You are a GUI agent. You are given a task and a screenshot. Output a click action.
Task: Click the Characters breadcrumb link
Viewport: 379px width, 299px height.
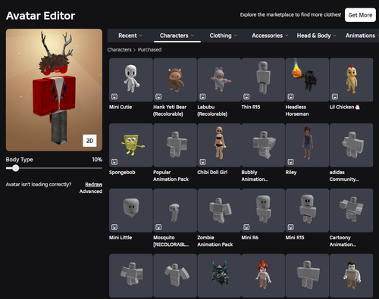(x=119, y=50)
